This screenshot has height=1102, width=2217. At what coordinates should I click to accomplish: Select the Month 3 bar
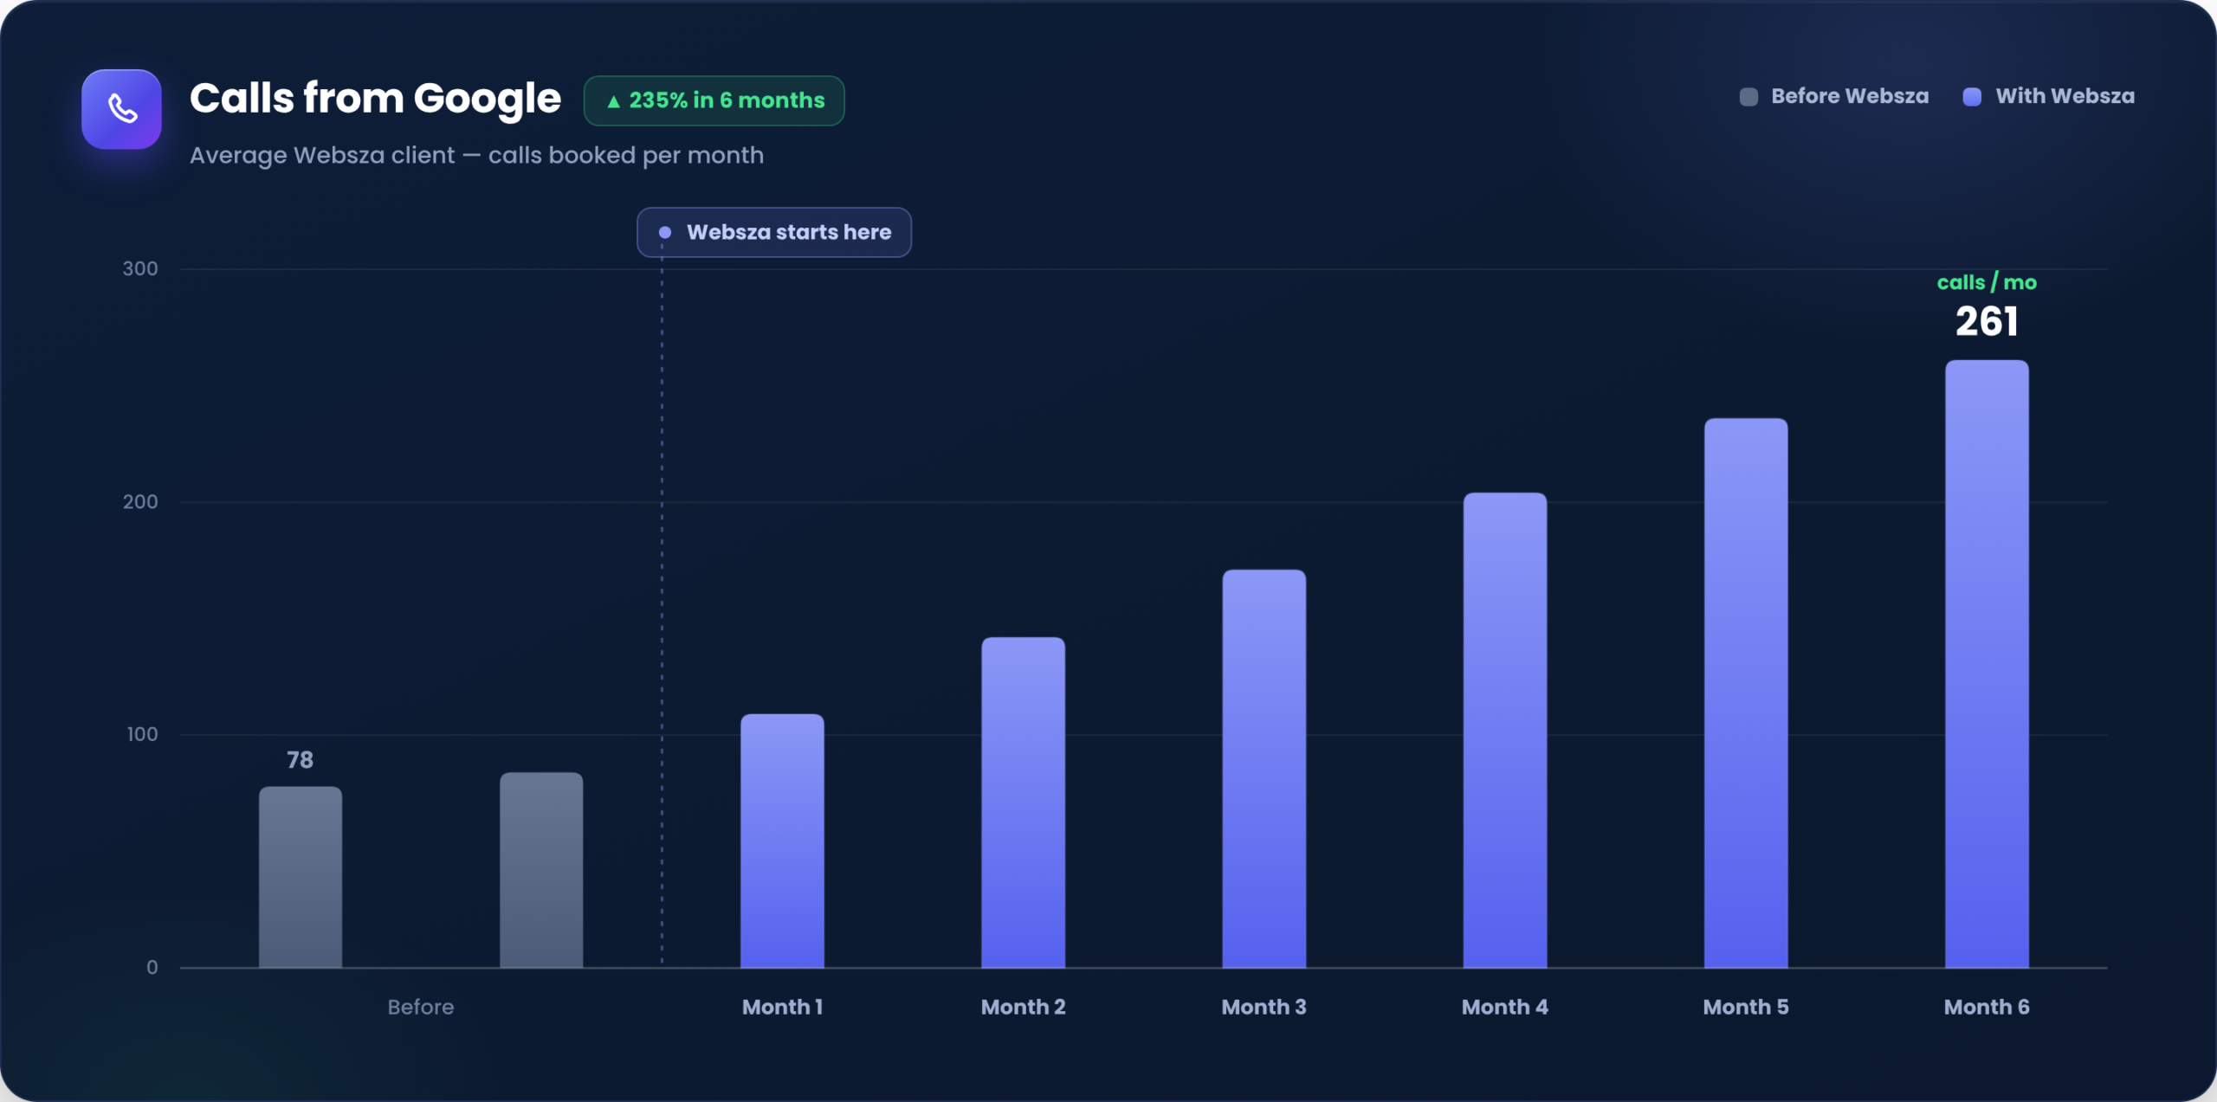point(1264,769)
